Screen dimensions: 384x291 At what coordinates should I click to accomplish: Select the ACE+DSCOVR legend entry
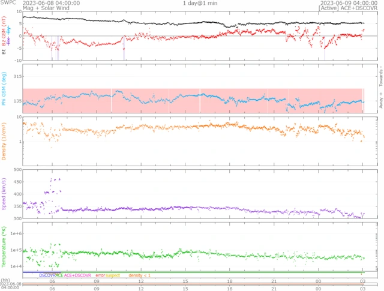pos(77,275)
